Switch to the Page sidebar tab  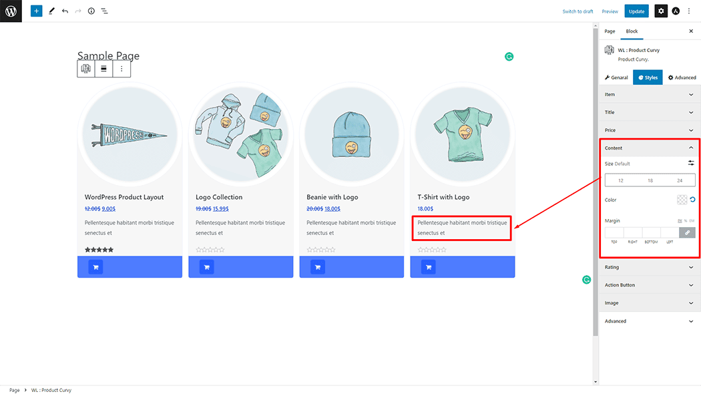(x=610, y=31)
